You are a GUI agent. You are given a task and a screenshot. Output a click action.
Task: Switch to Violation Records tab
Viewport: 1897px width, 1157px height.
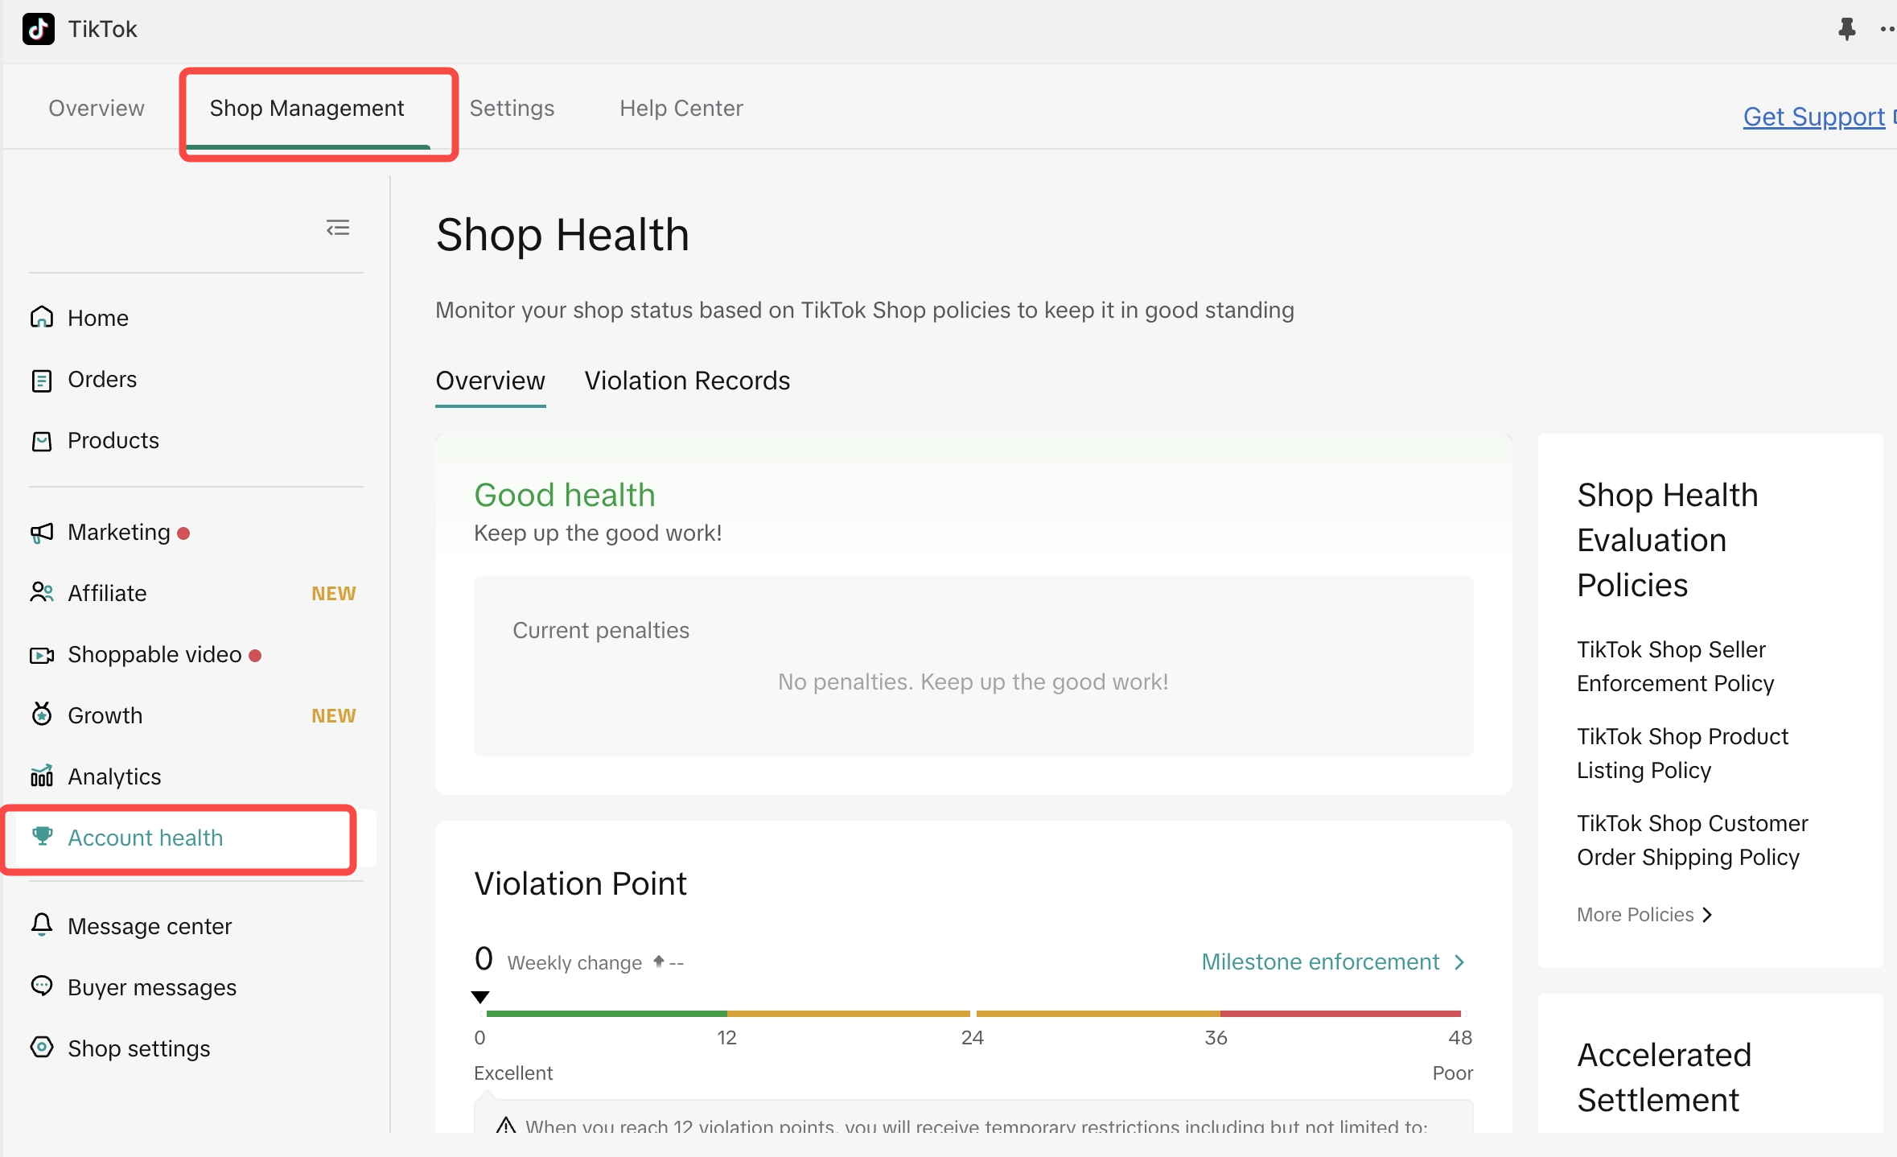point(687,381)
